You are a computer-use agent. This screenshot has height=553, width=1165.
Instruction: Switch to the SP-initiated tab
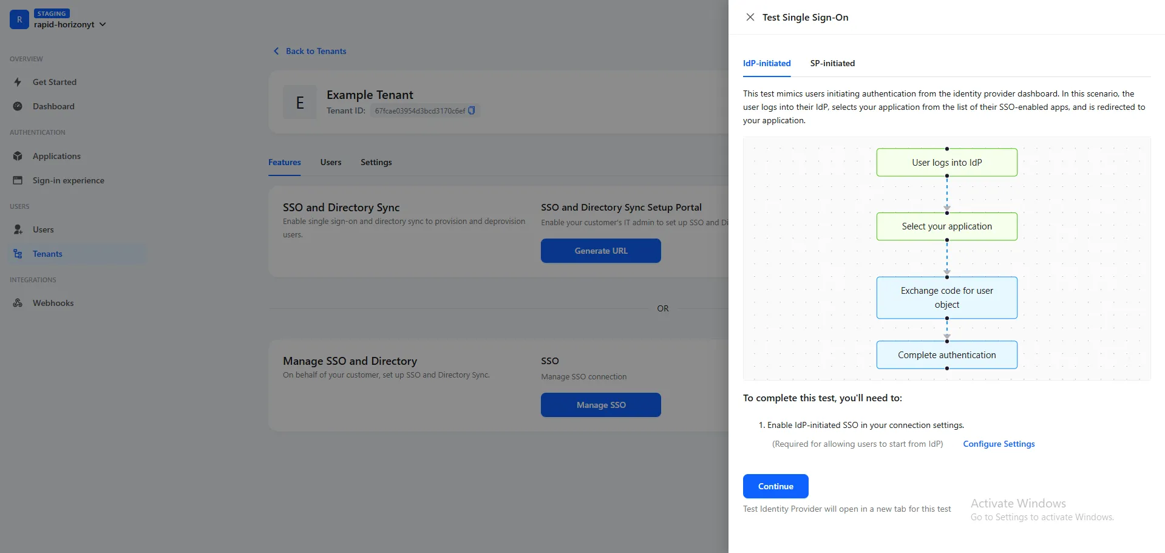[832, 63]
